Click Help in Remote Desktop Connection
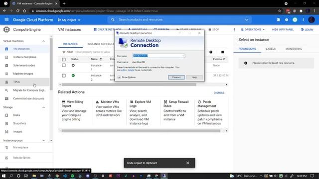319x179 pixels. [194, 78]
